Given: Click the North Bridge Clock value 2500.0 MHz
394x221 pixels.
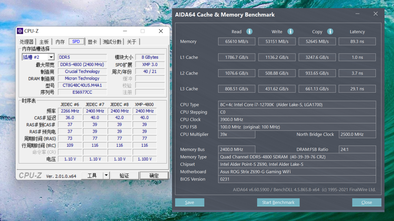Looking at the screenshot, I should point(357,134).
